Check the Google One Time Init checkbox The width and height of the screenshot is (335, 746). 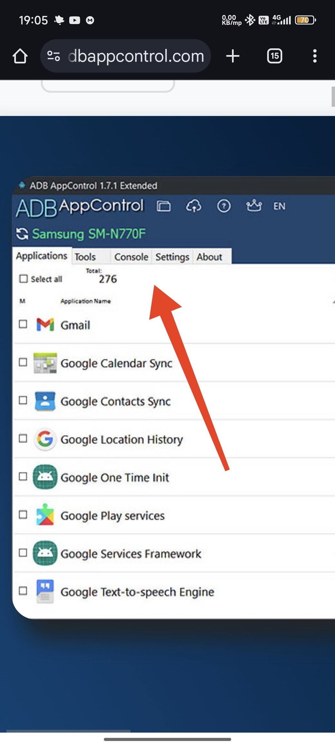click(23, 476)
